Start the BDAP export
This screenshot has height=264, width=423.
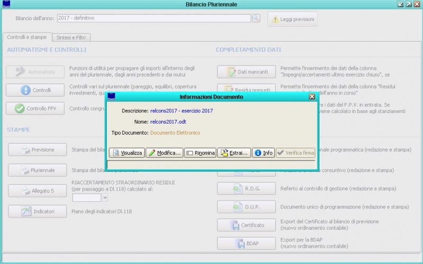coord(246,243)
